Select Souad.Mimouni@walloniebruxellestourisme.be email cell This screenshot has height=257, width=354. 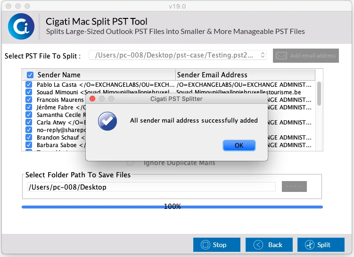click(x=239, y=92)
